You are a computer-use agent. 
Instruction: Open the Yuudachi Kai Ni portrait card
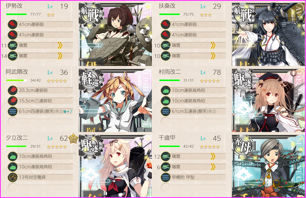pyautogui.click(x=115, y=166)
